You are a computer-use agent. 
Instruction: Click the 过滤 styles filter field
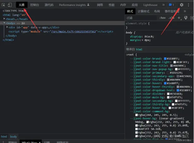coord(141,18)
